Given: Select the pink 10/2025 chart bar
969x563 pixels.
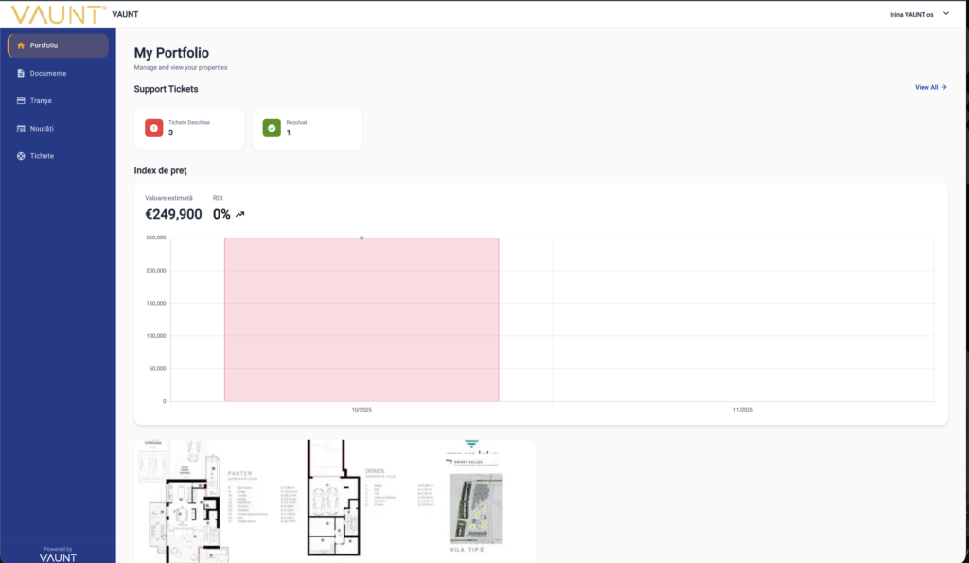Looking at the screenshot, I should (x=361, y=320).
